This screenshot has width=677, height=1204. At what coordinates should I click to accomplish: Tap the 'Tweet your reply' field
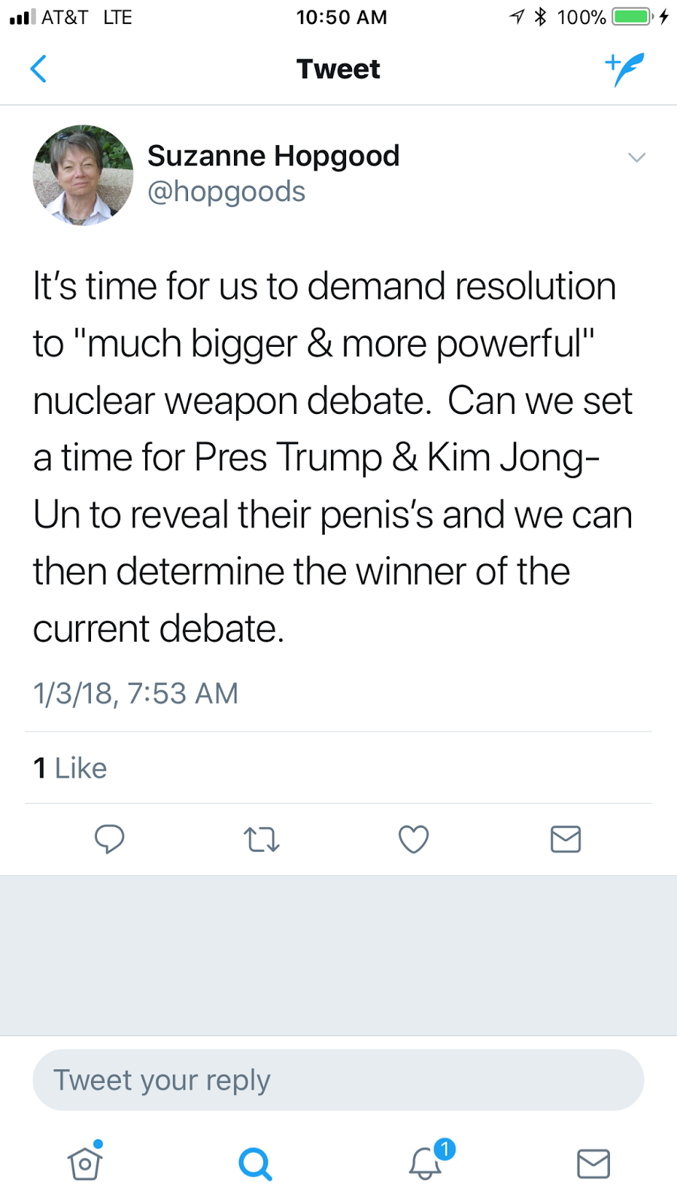click(338, 1080)
